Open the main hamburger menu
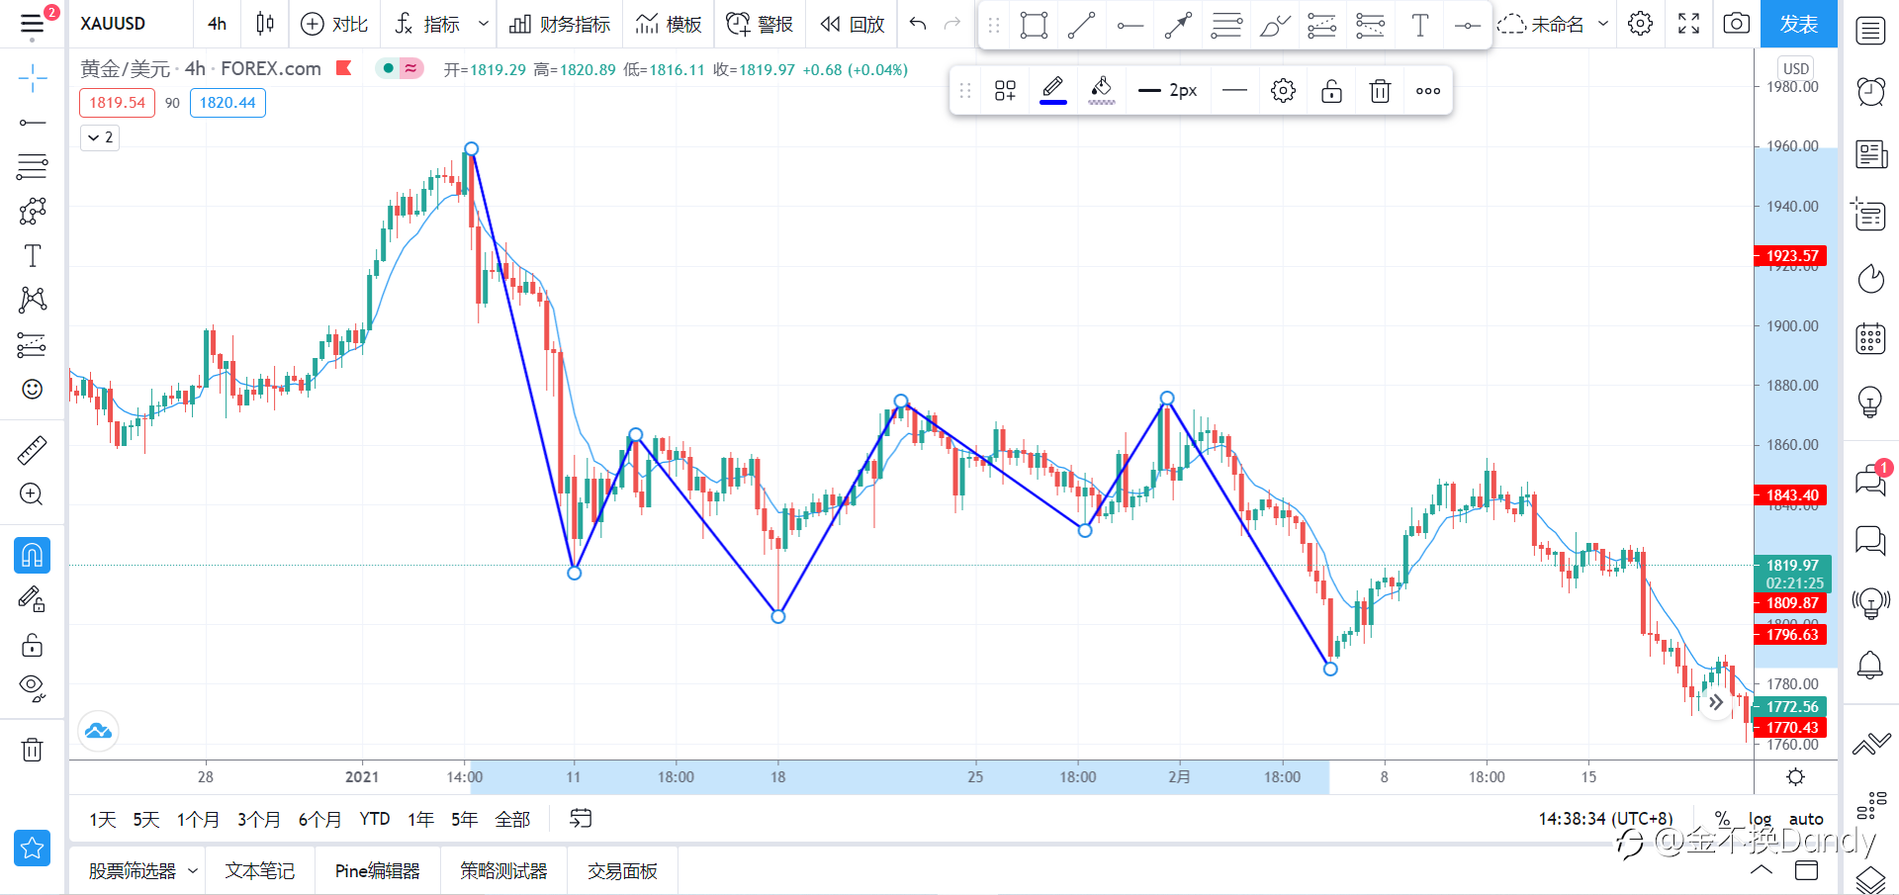The image size is (1899, 895). (x=33, y=24)
